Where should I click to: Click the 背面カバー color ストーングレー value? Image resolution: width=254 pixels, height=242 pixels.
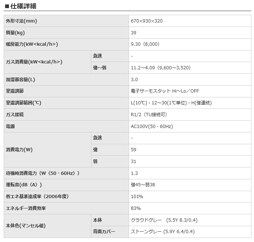click(163, 232)
